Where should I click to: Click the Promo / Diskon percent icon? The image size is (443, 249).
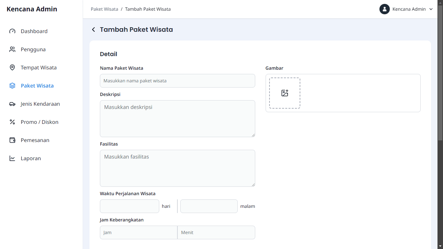(12, 122)
